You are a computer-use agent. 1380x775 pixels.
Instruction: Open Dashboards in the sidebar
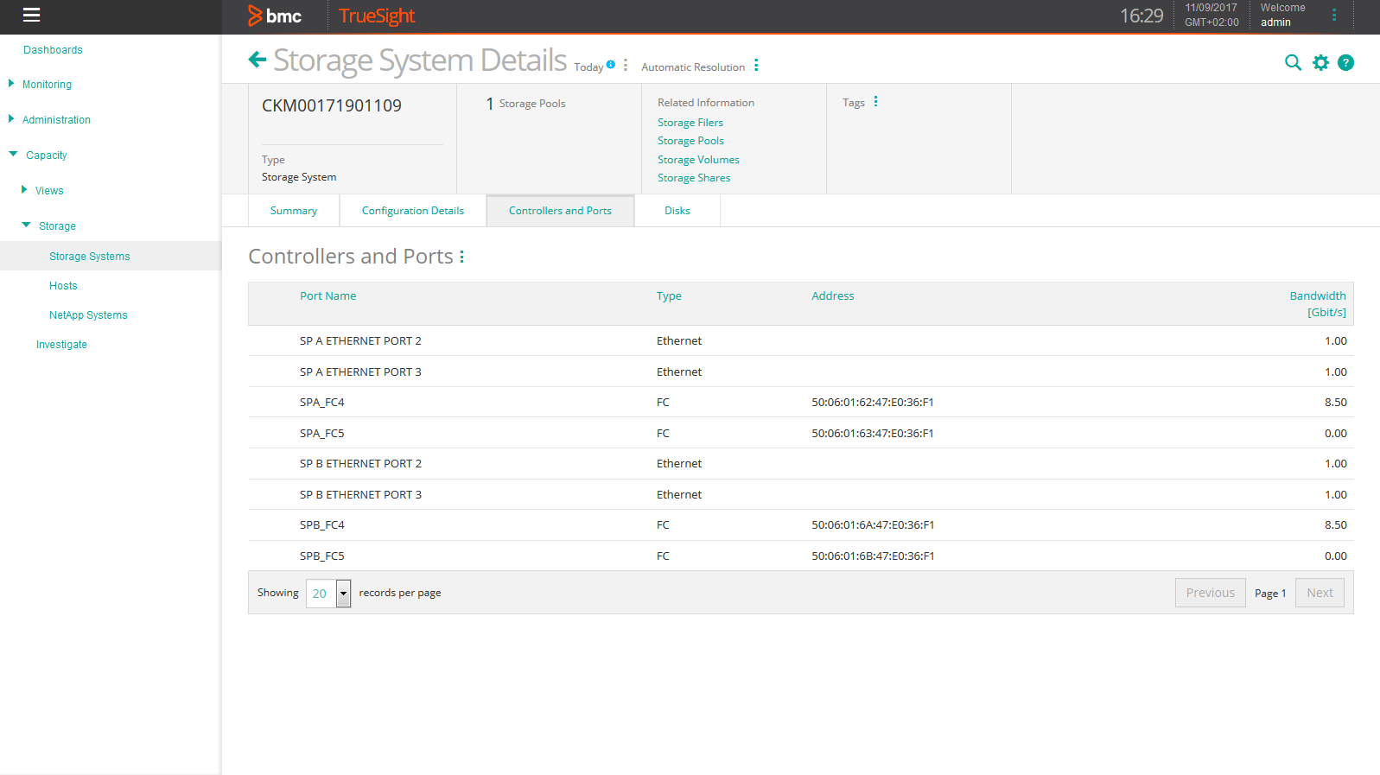tap(53, 50)
